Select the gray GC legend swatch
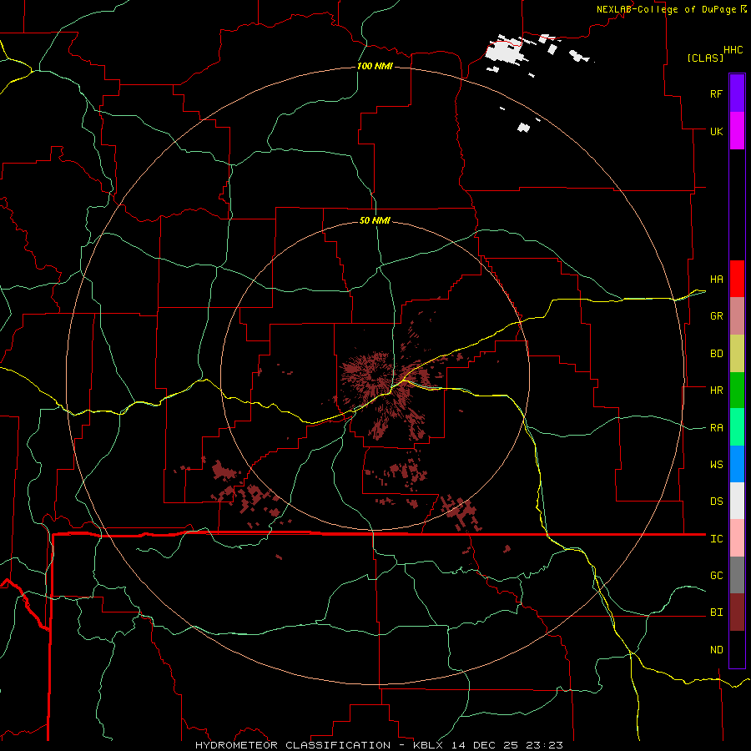Viewport: 751px width, 751px height. point(737,575)
